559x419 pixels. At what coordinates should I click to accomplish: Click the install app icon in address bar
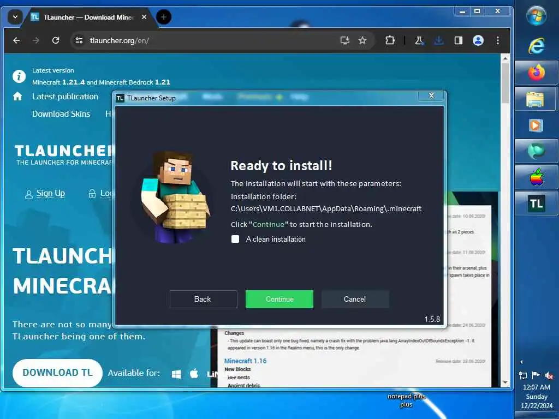[345, 40]
